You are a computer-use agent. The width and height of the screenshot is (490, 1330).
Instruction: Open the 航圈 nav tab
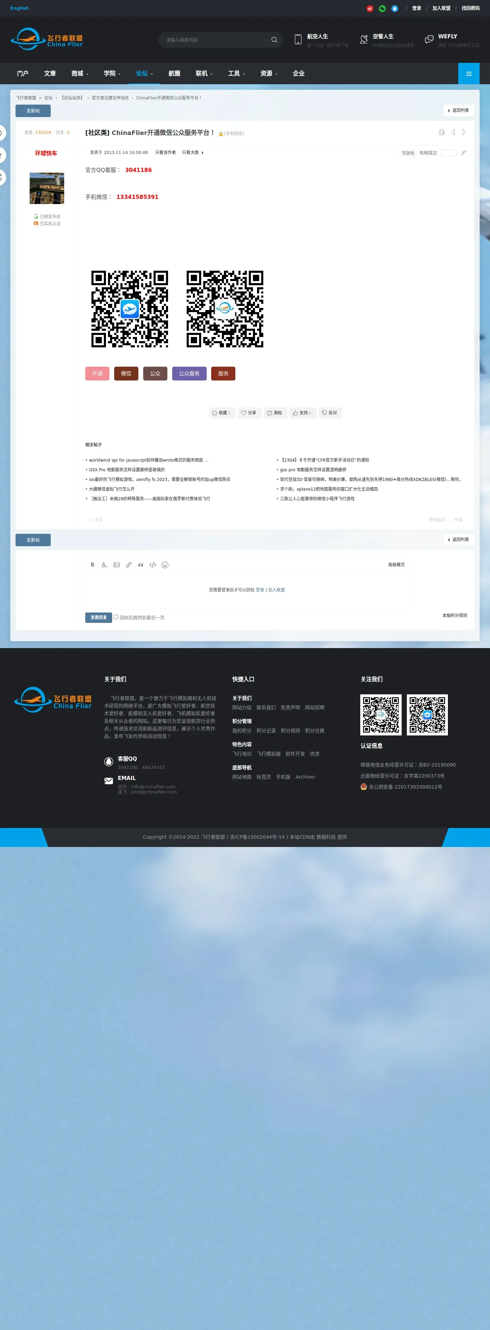(174, 74)
